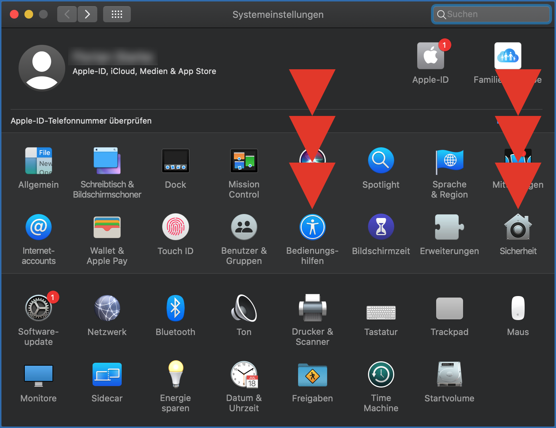Show all preferences with grid button
The image size is (556, 428).
pyautogui.click(x=117, y=15)
